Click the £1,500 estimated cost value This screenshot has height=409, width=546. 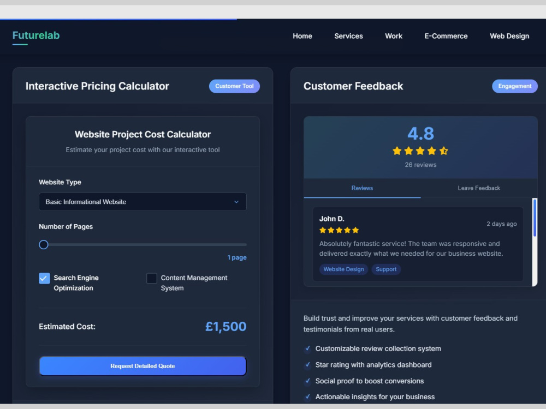point(225,327)
